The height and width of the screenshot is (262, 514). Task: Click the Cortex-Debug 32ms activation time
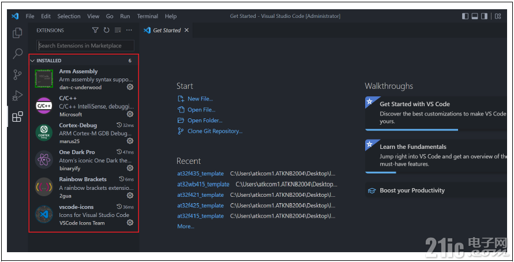point(125,125)
